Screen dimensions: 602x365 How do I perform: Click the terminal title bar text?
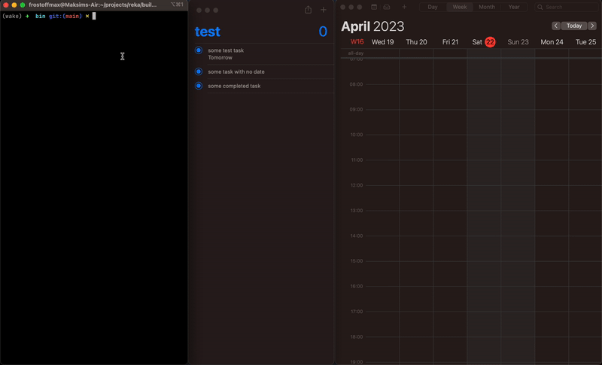tap(93, 5)
